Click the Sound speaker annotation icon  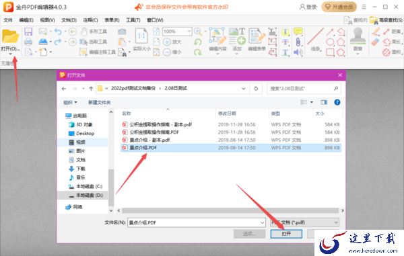298,52
